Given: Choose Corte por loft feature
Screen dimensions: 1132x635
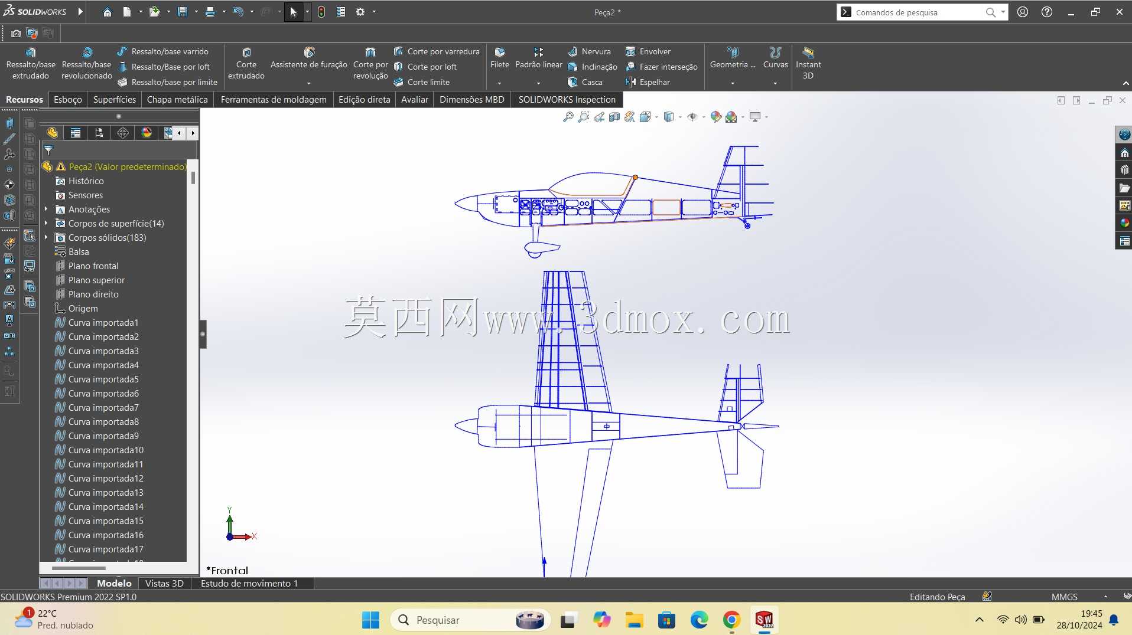Looking at the screenshot, I should click(425, 67).
